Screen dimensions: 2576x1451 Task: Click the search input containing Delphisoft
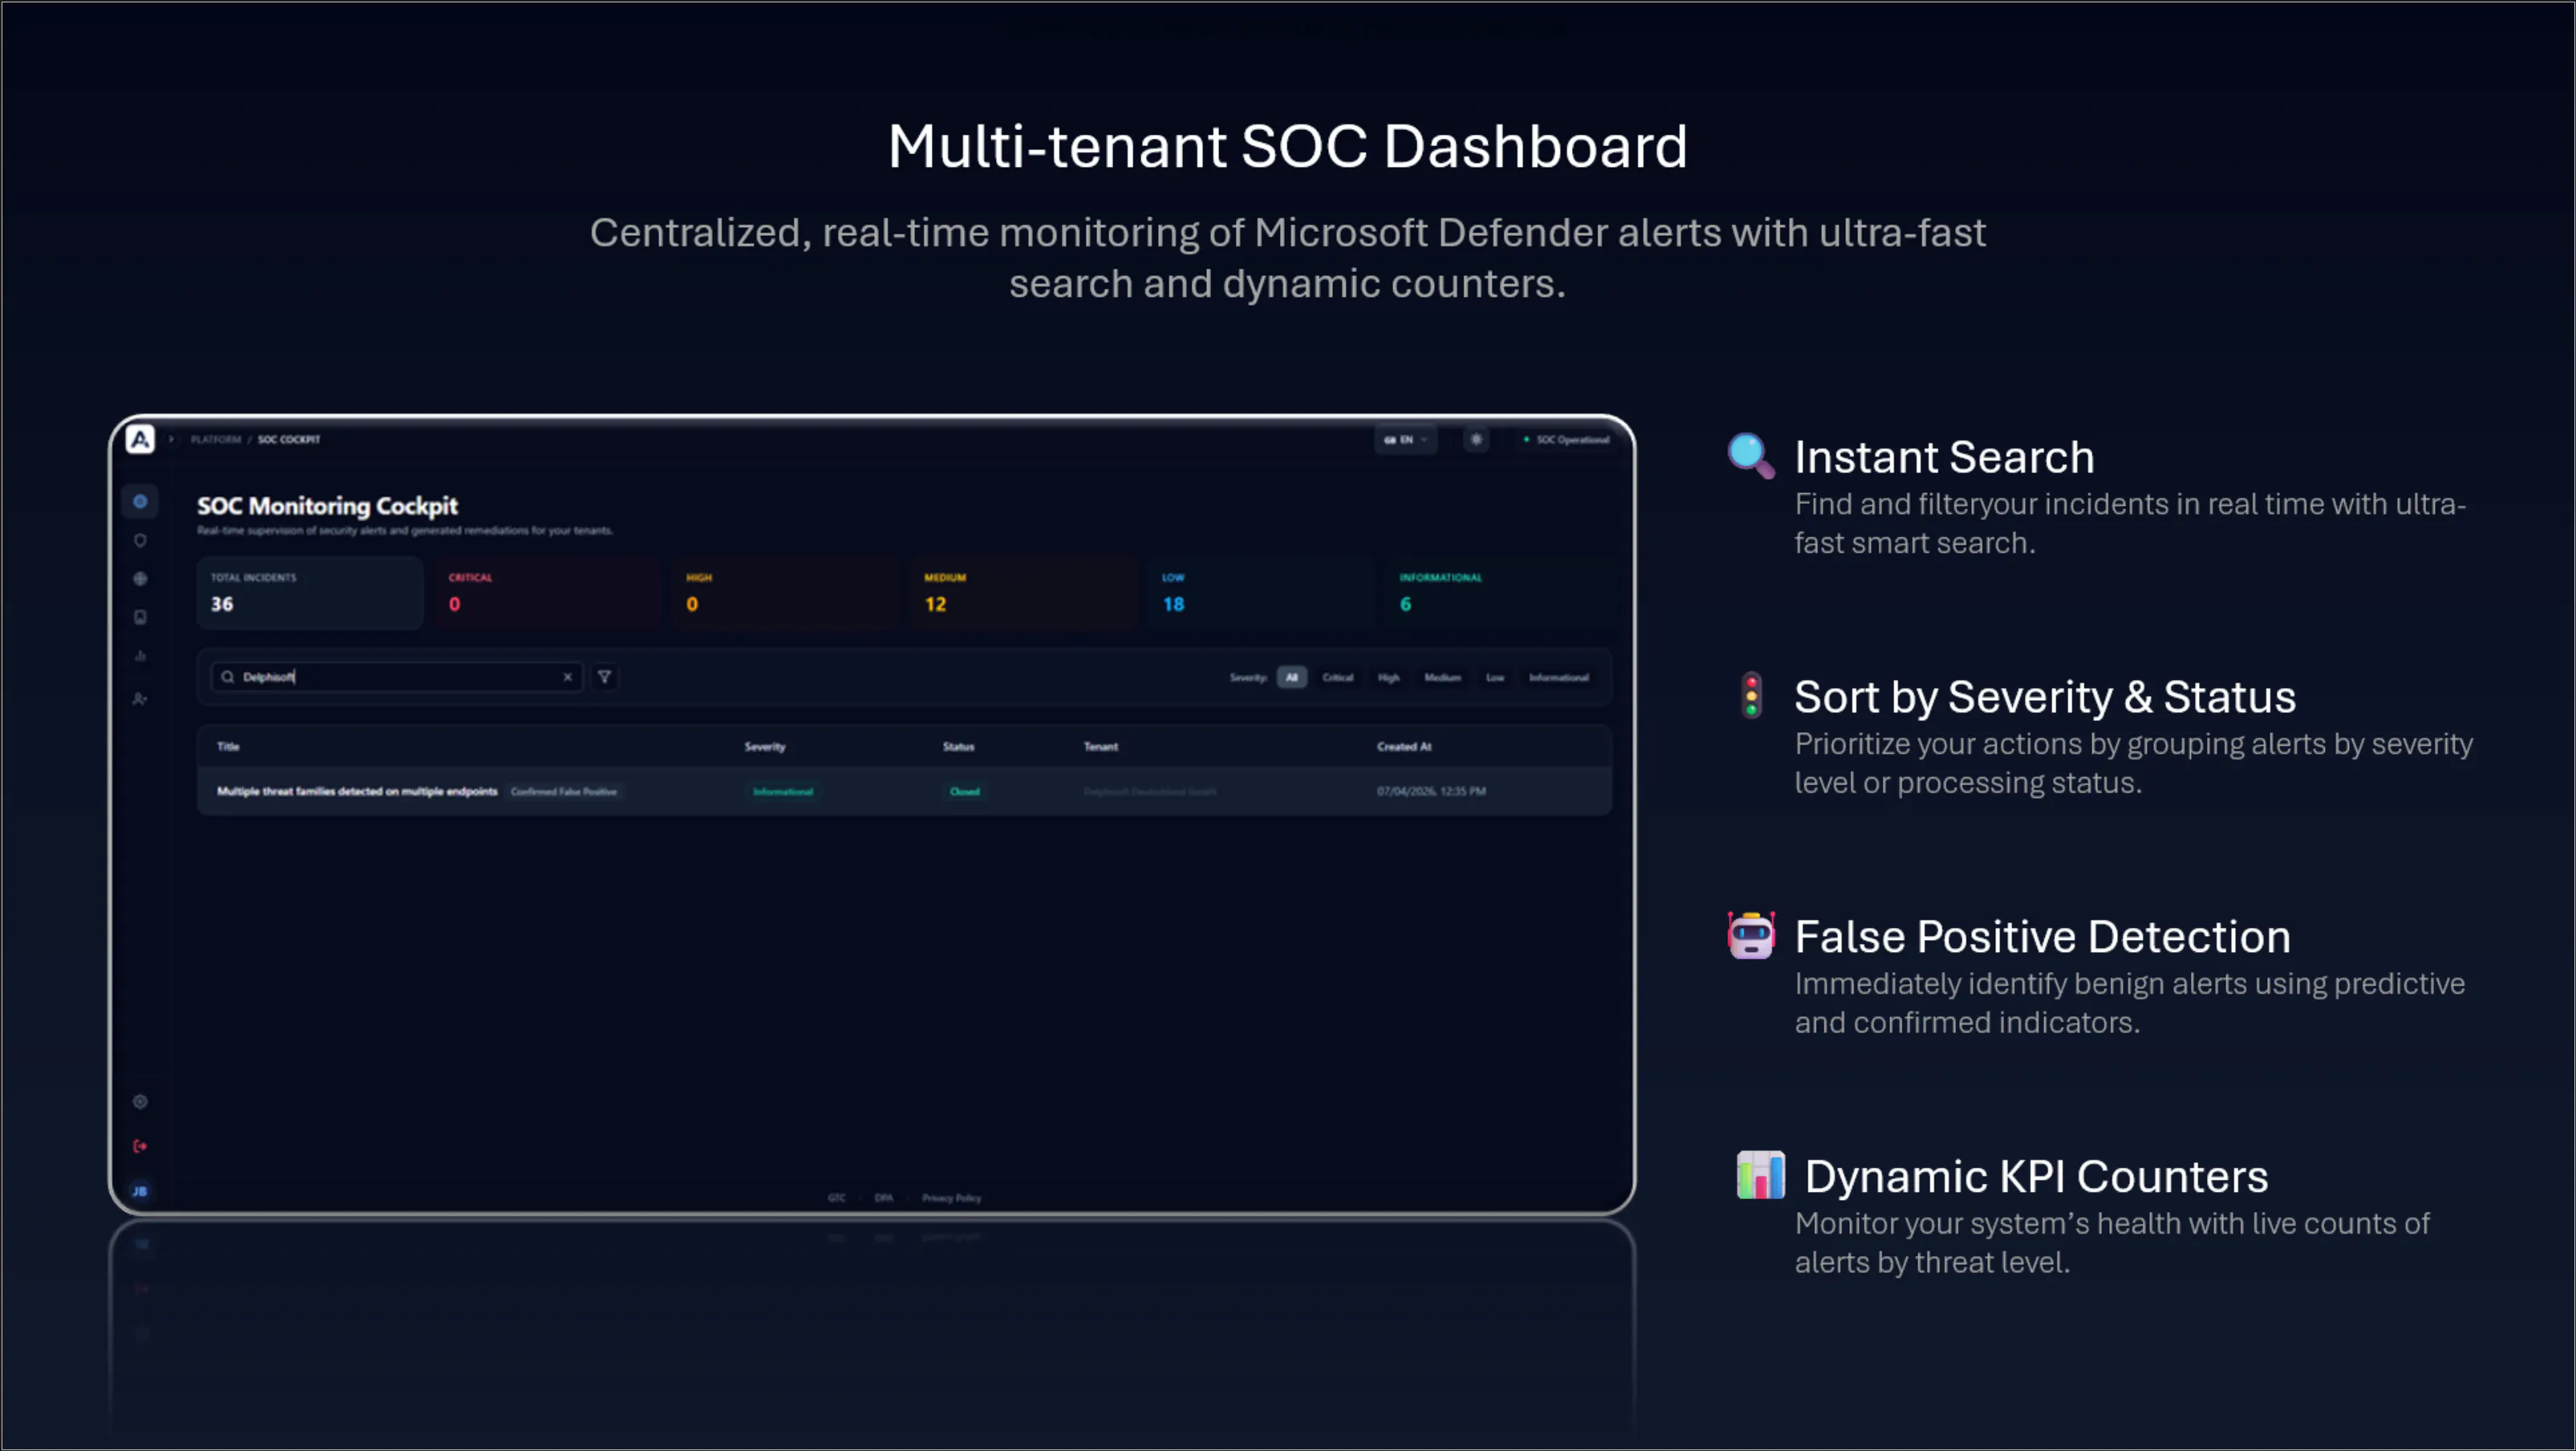(397, 677)
